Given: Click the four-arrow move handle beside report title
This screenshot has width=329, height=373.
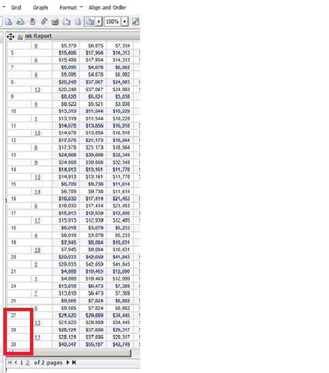Looking at the screenshot, I should tap(10, 37).
